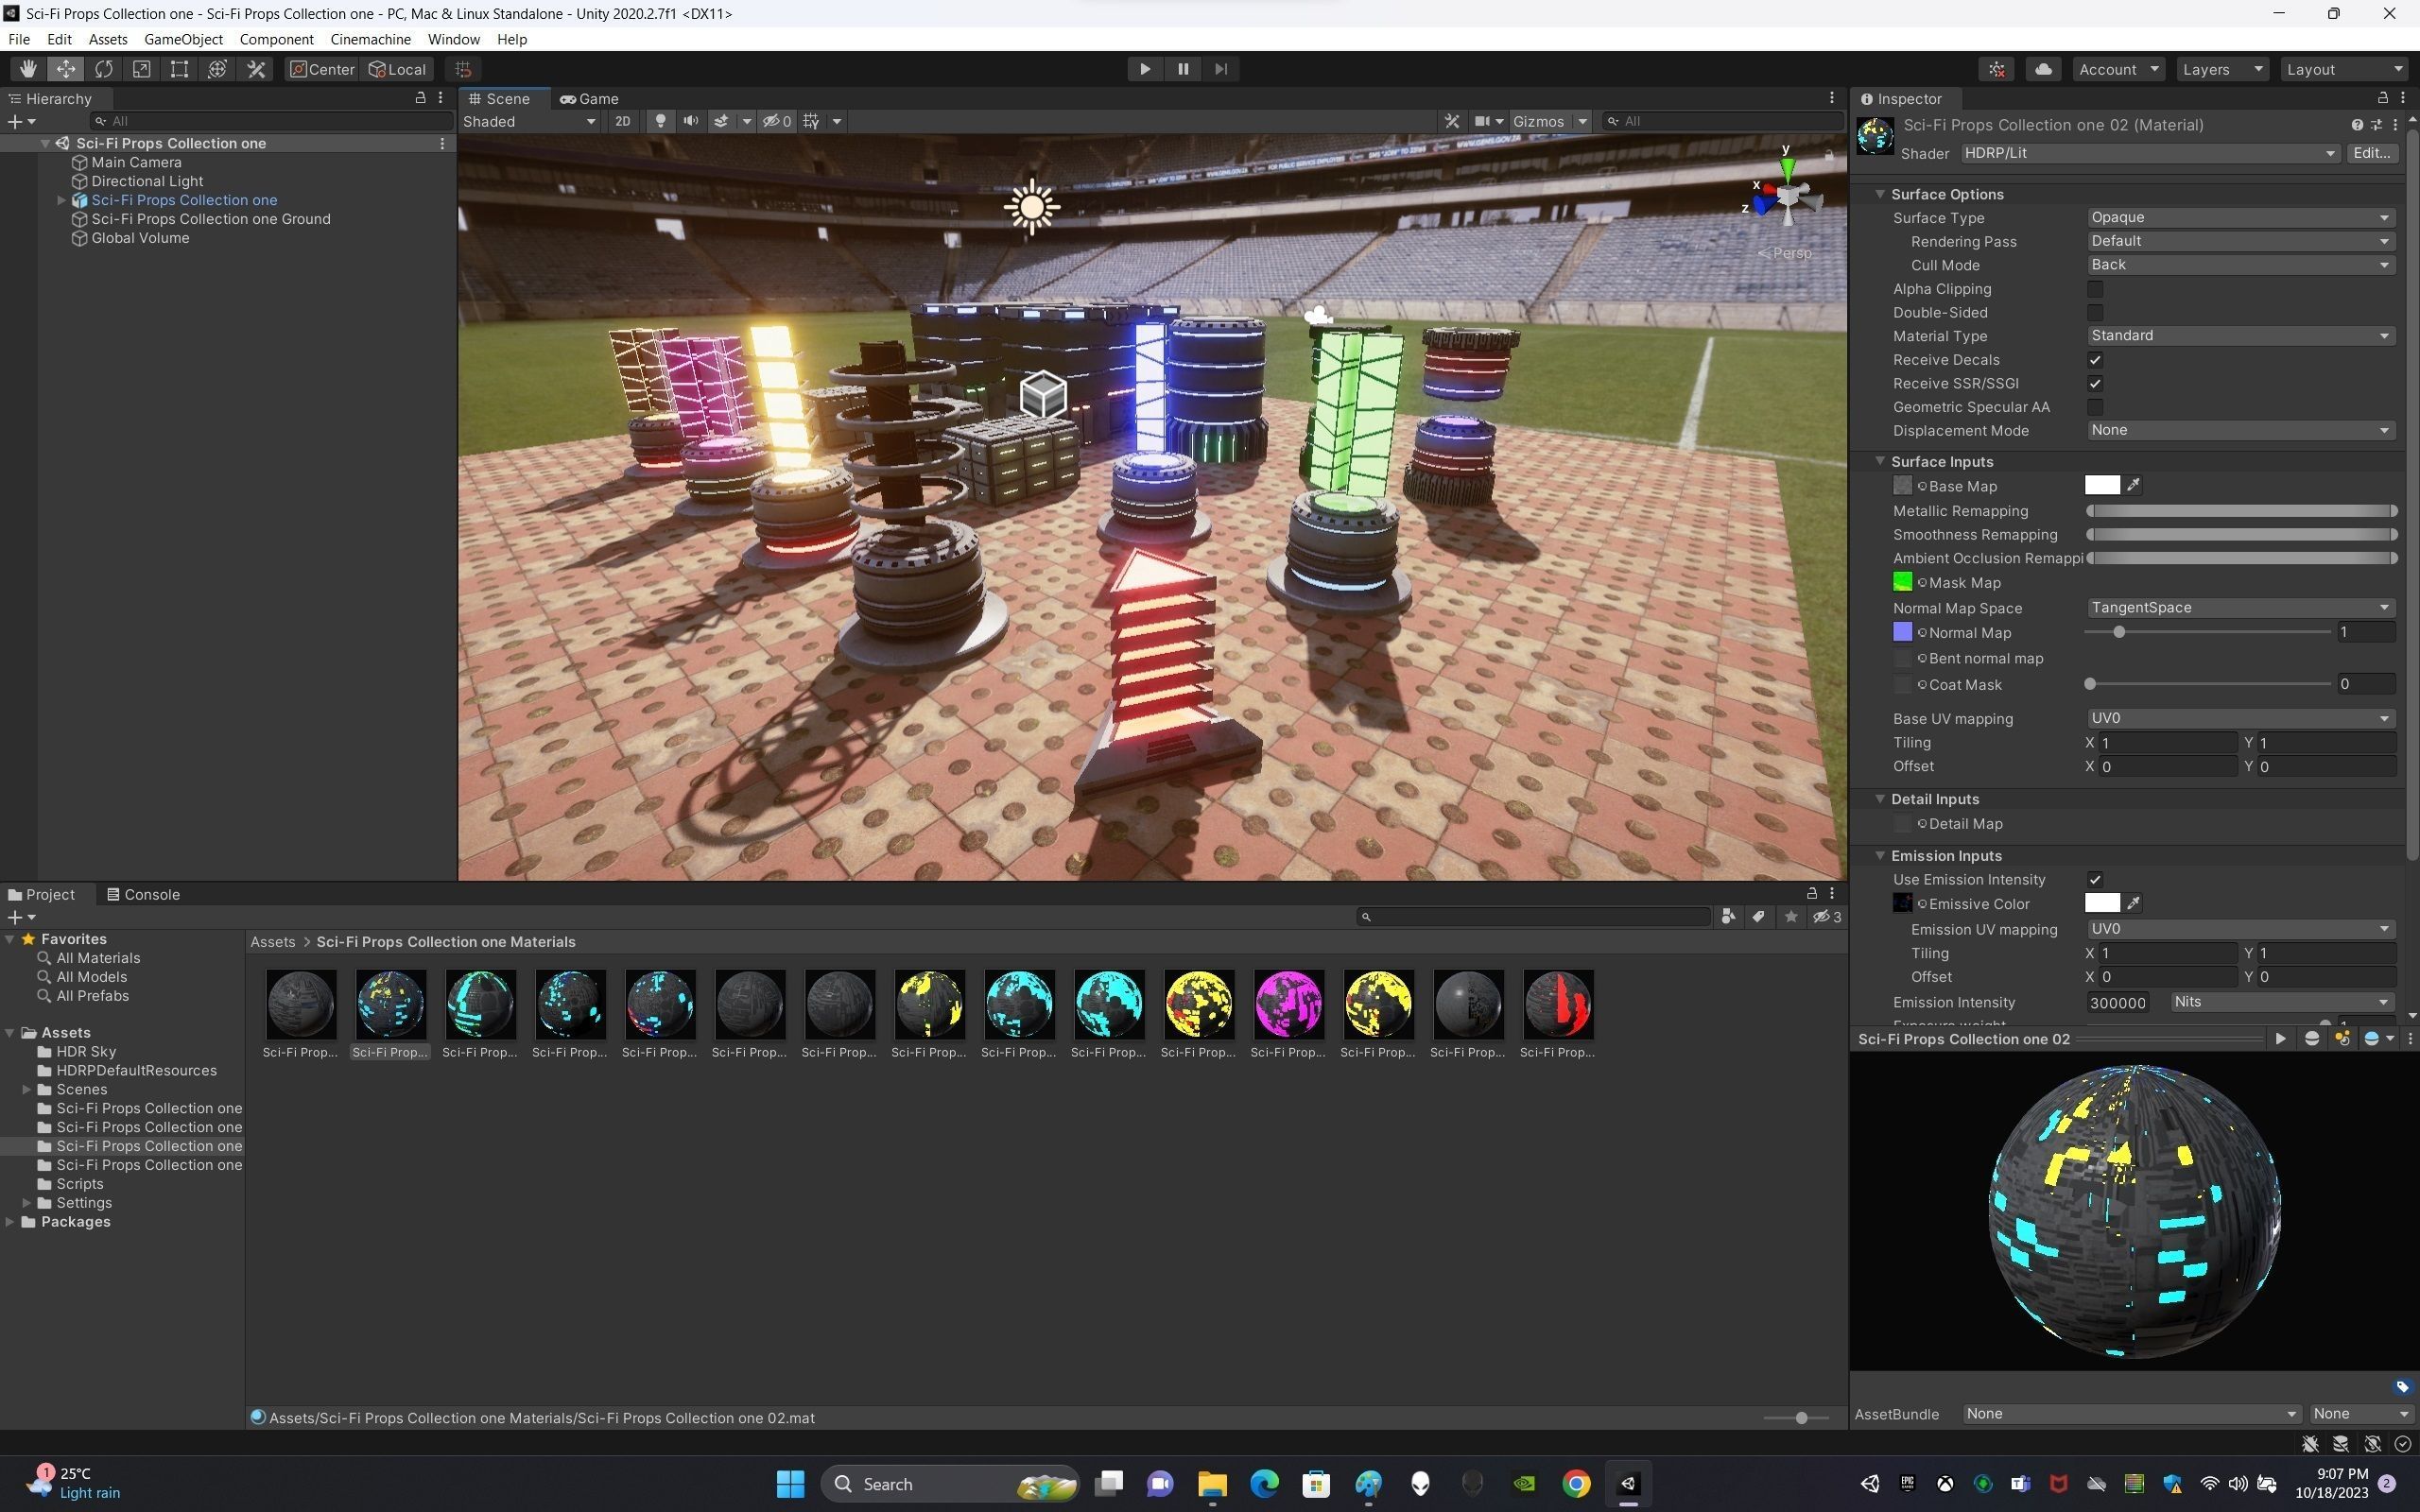The height and width of the screenshot is (1512, 2420).
Task: Enable the Double-Sided checkbox
Action: pos(2095,313)
